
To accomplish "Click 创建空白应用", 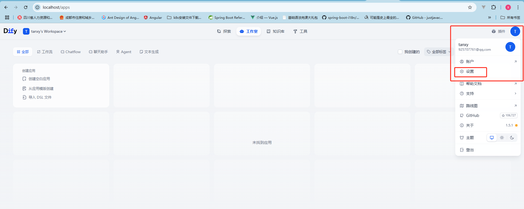I will click(x=36, y=79).
